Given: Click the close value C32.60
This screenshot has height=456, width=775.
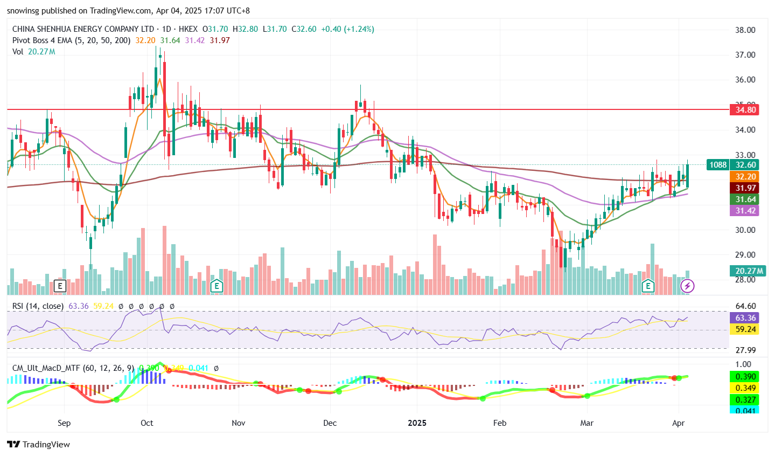Looking at the screenshot, I should (304, 29).
